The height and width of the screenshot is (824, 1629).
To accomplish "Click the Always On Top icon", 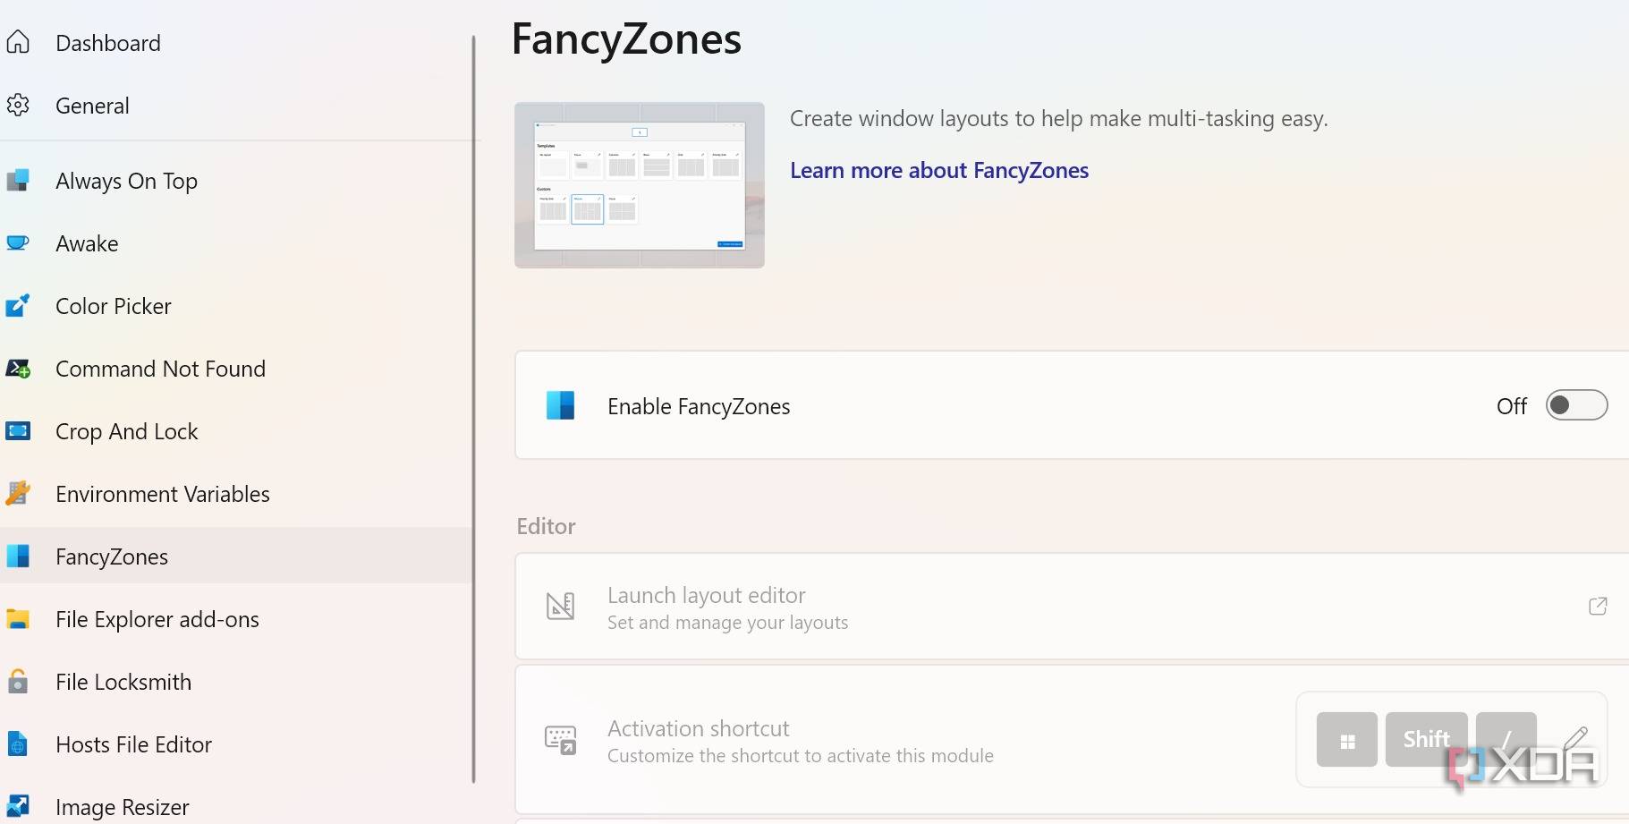I will coord(18,180).
